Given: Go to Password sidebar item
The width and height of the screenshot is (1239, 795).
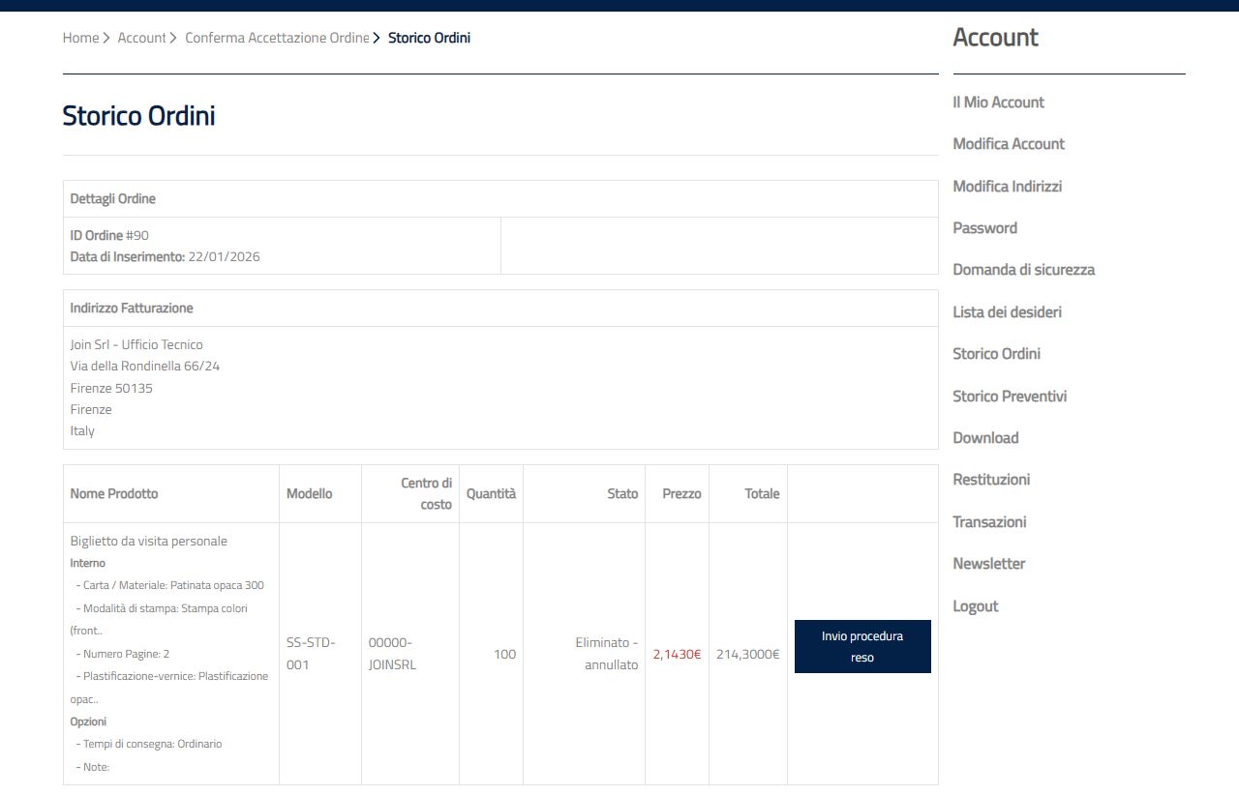Looking at the screenshot, I should (x=984, y=228).
